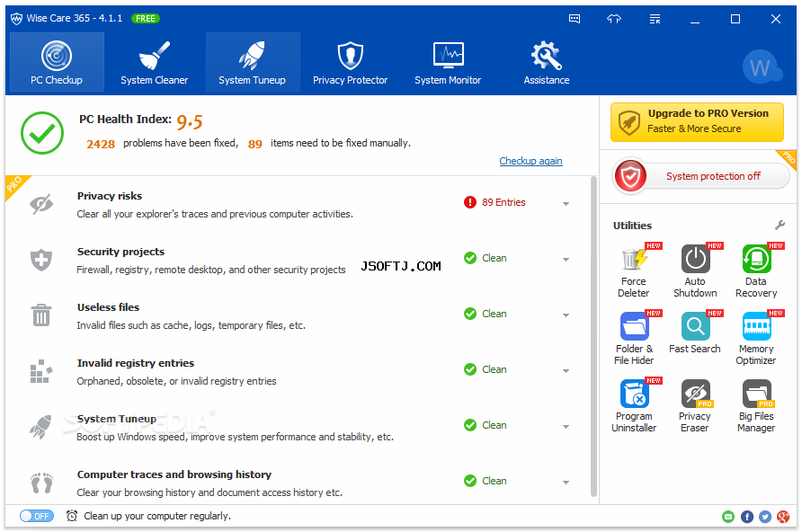Open the System Cleaner tab
The height and width of the screenshot is (532, 802).
coord(155,62)
